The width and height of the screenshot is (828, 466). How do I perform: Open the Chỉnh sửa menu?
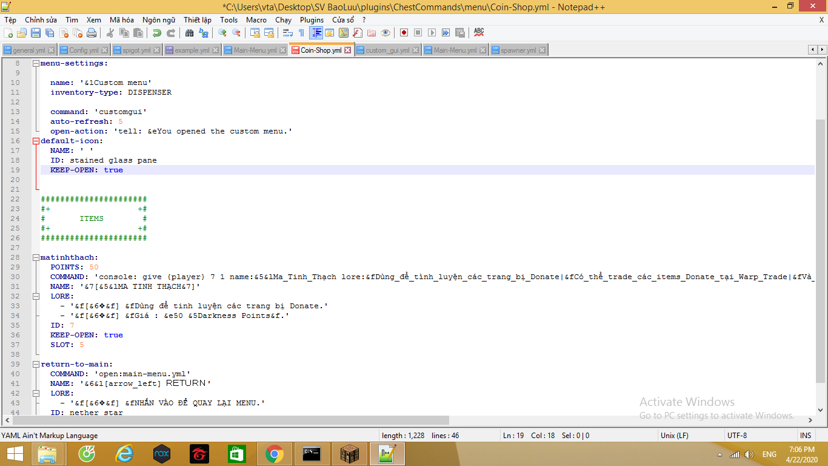(41, 20)
